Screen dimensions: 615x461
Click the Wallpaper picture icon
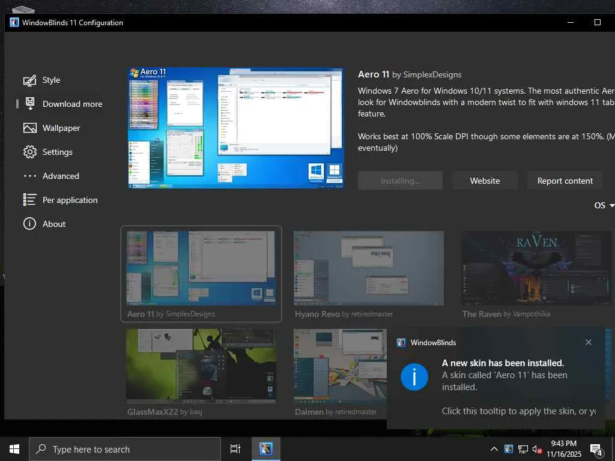(x=30, y=128)
